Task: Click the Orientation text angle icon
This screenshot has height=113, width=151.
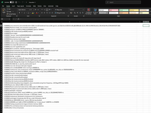Action: (x=50, y=10)
